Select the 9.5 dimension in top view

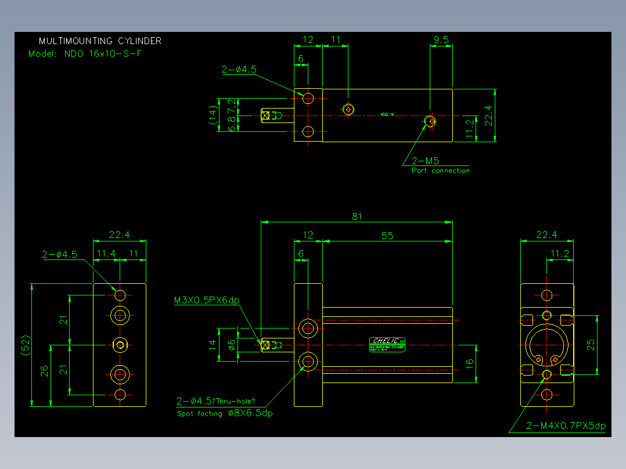point(441,39)
